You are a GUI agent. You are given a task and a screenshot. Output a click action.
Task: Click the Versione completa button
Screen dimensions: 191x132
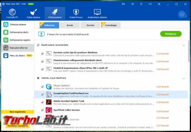[x=18, y=126]
